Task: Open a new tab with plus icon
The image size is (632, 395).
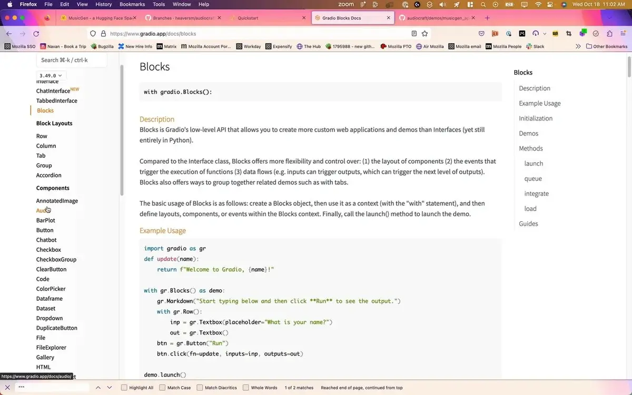Action: click(x=487, y=18)
